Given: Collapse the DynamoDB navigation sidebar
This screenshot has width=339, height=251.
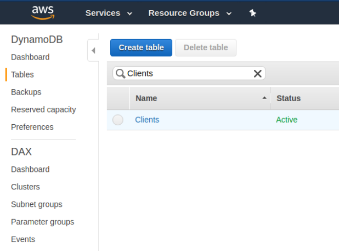Looking at the screenshot, I should tap(93, 51).
